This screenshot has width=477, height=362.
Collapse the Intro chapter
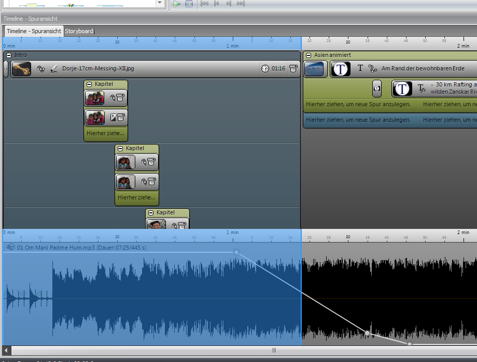tap(9, 55)
